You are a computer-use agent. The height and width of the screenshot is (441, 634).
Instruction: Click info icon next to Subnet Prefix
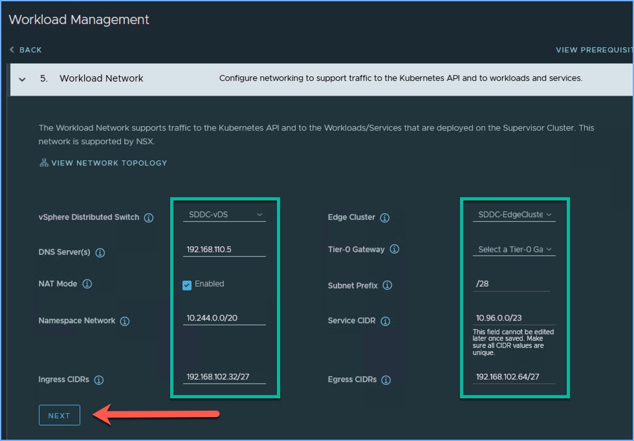pos(388,286)
